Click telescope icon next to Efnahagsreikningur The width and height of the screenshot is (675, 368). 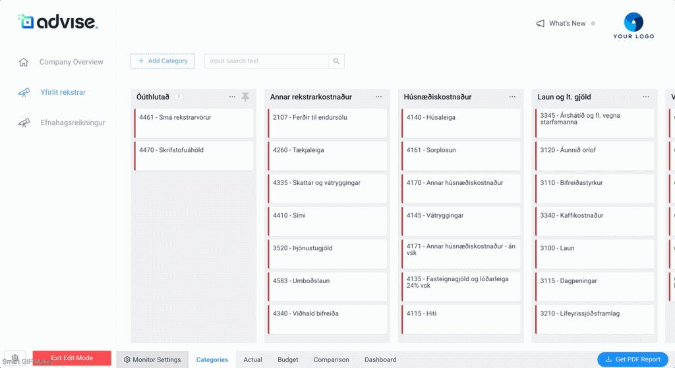[x=24, y=123]
